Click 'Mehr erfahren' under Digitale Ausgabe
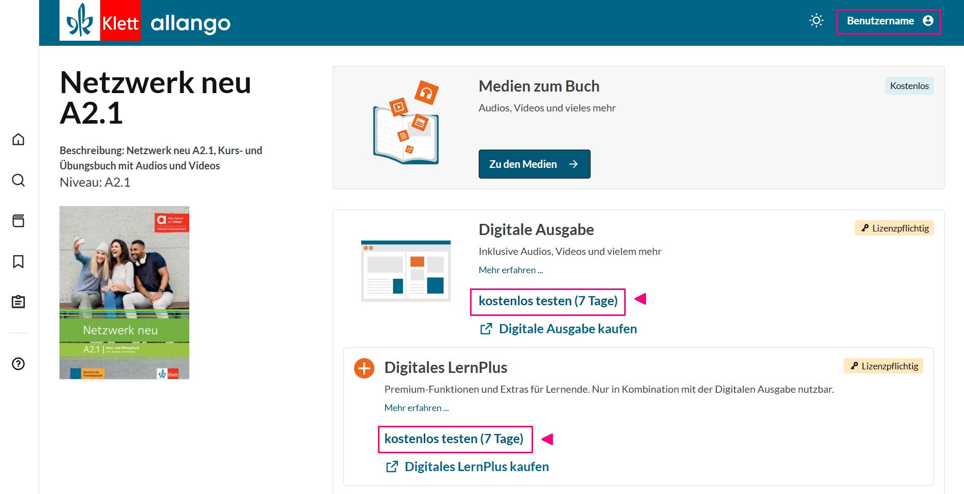Viewport: 964px width, 494px height. (x=511, y=270)
